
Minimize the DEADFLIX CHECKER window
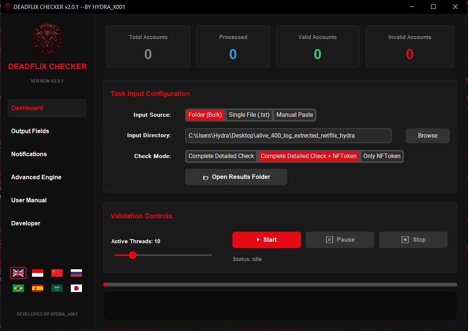(412, 7)
